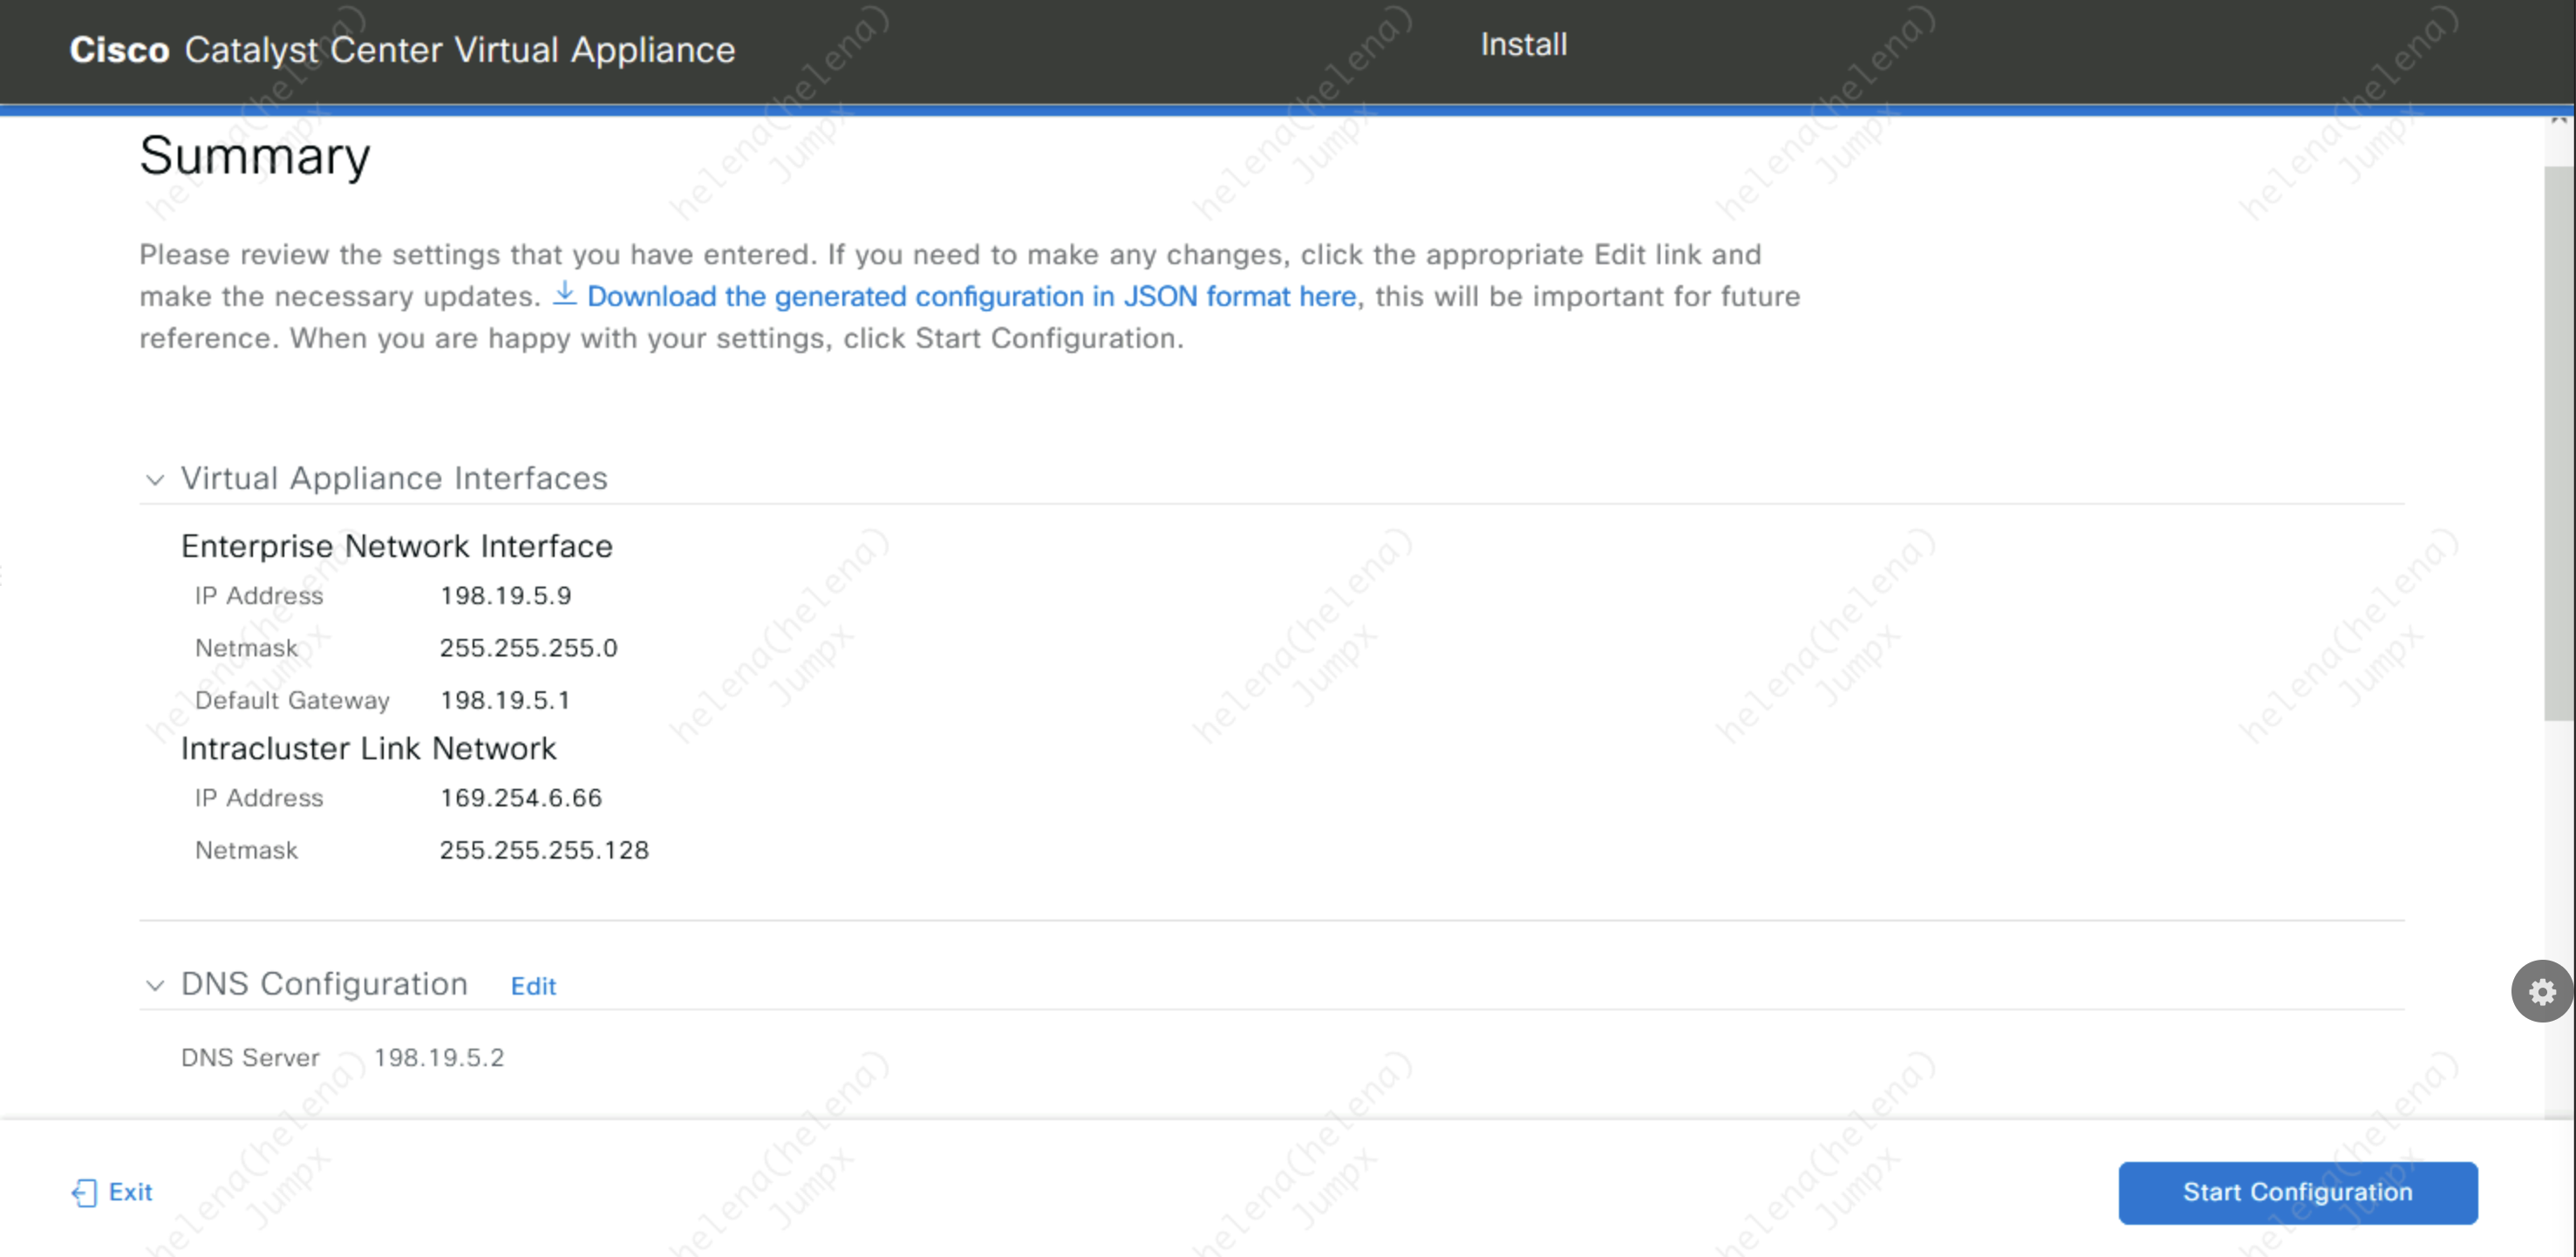This screenshot has width=2576, height=1257.
Task: Open the floating gear settings icon
Action: point(2540,991)
